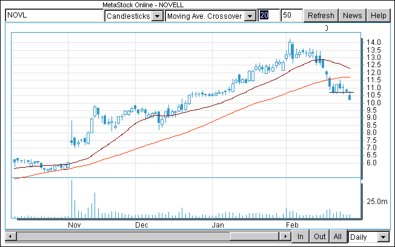This screenshot has height=247, width=395.
Task: Click the 14.0 price axis label
Action: click(x=374, y=42)
